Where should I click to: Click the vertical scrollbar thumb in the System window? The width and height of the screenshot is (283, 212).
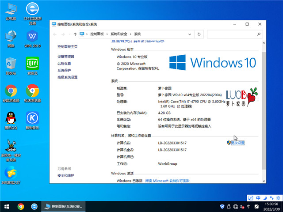point(264,110)
